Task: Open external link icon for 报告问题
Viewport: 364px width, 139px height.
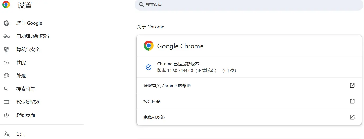Action: pos(352,101)
